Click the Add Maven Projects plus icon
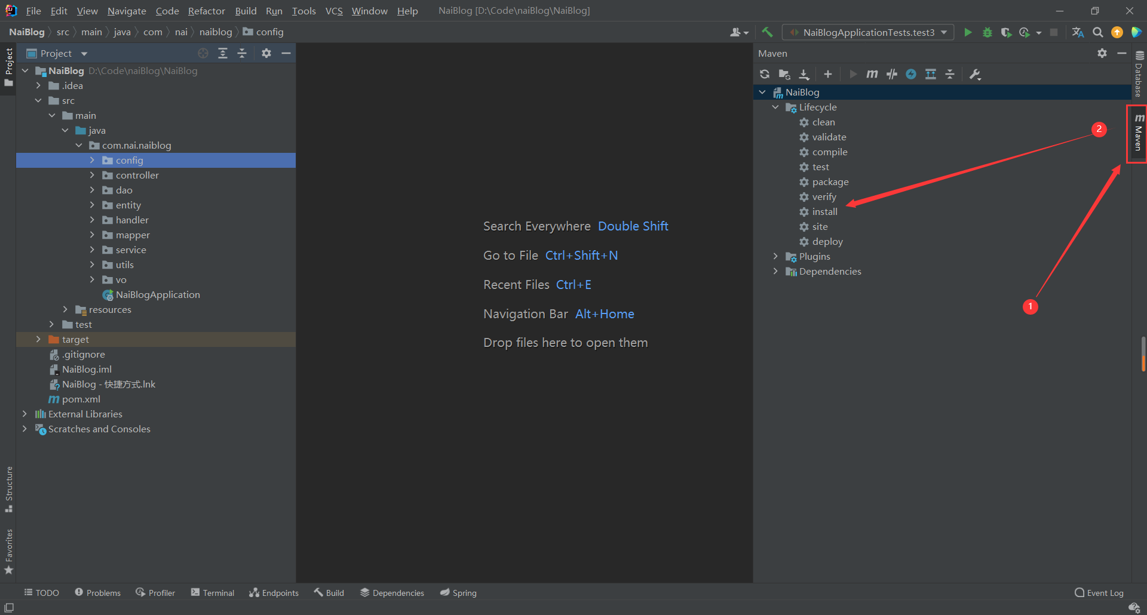1147x615 pixels. tap(827, 74)
